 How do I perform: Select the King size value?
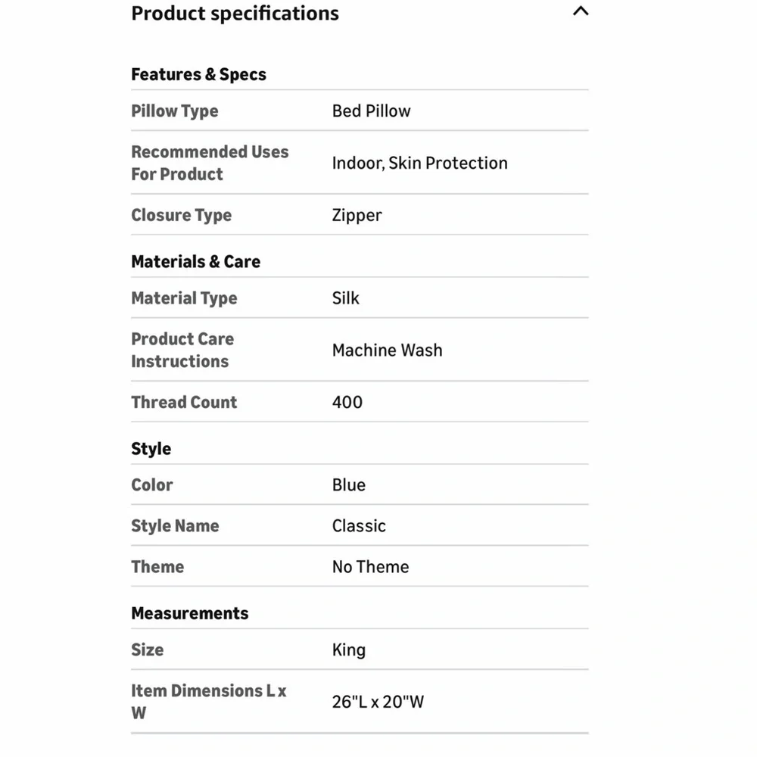[348, 650]
